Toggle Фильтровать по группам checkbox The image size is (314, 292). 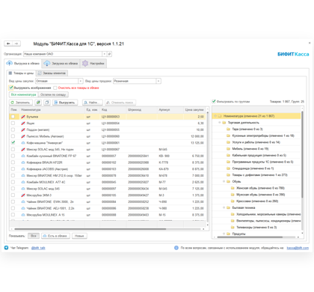click(x=214, y=102)
